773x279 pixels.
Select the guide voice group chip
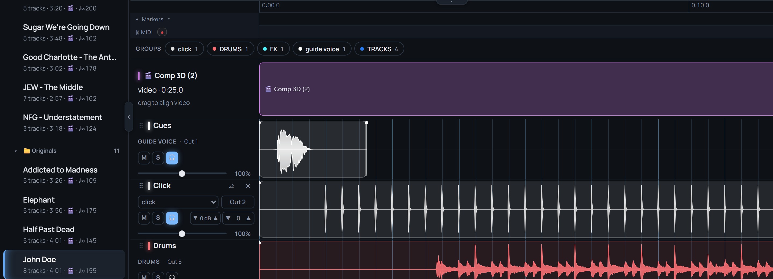(x=322, y=49)
